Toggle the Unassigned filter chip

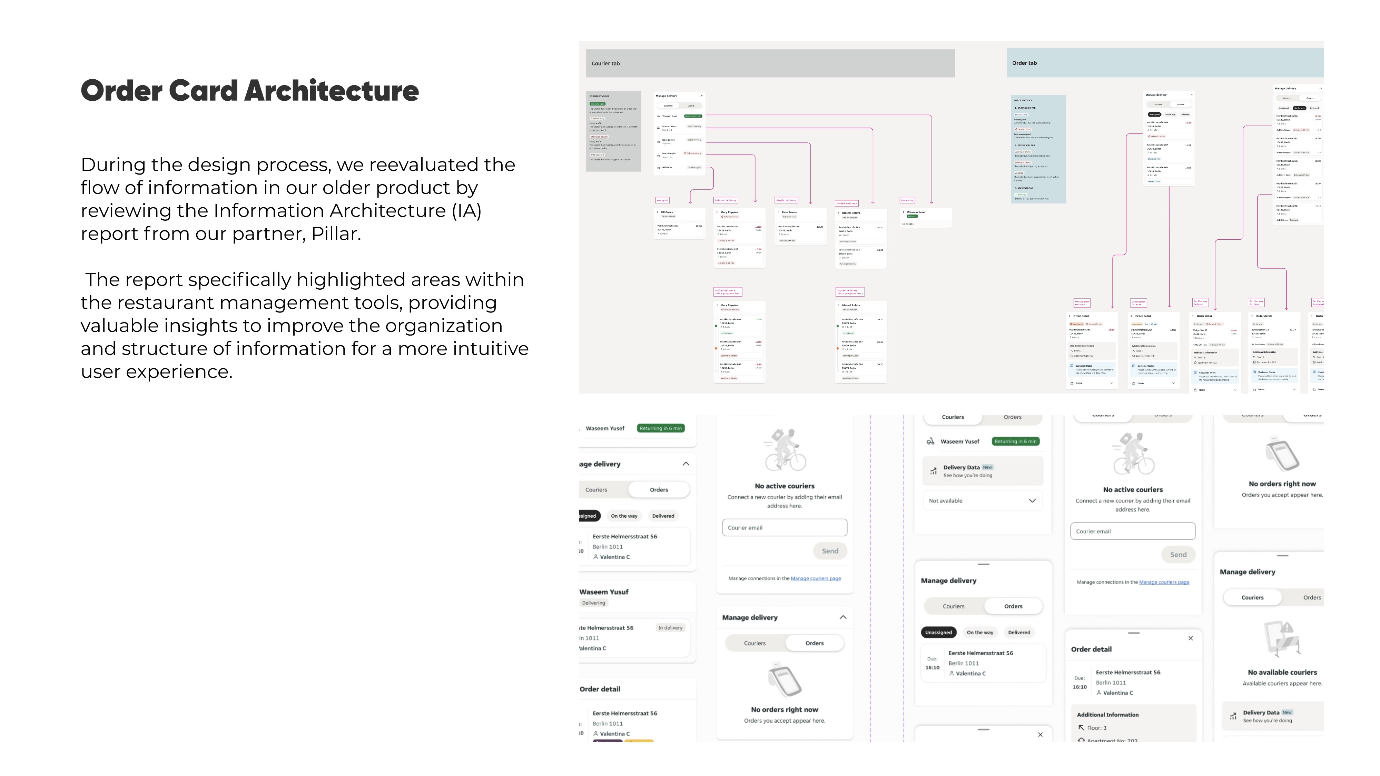click(x=938, y=633)
